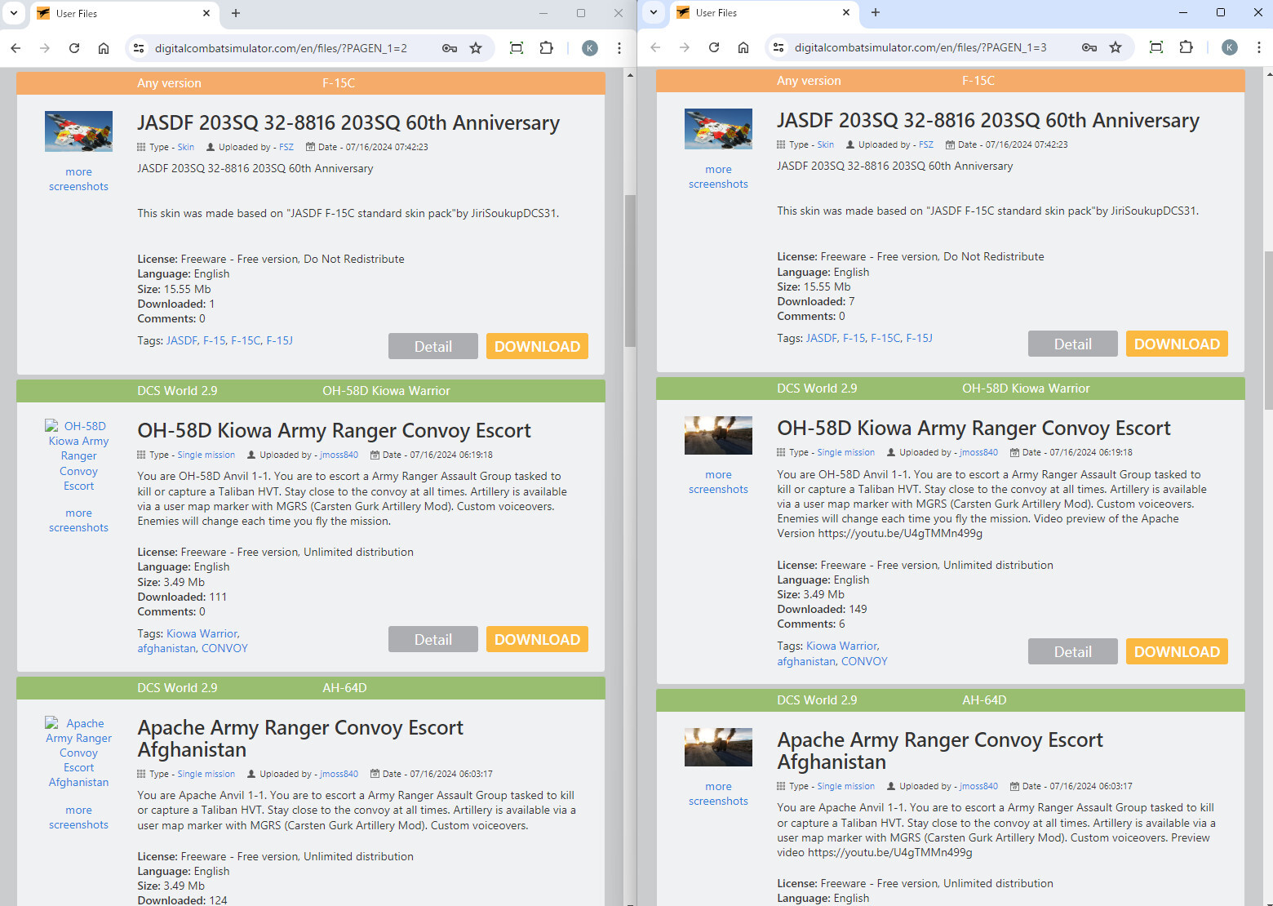
Task: Go to home page in right browser window
Action: click(x=743, y=47)
